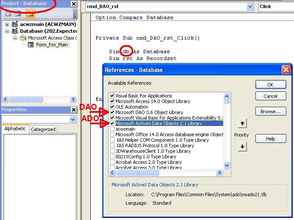Select the Database project icon
294x220 pixels.
pyautogui.click(x=14, y=31)
